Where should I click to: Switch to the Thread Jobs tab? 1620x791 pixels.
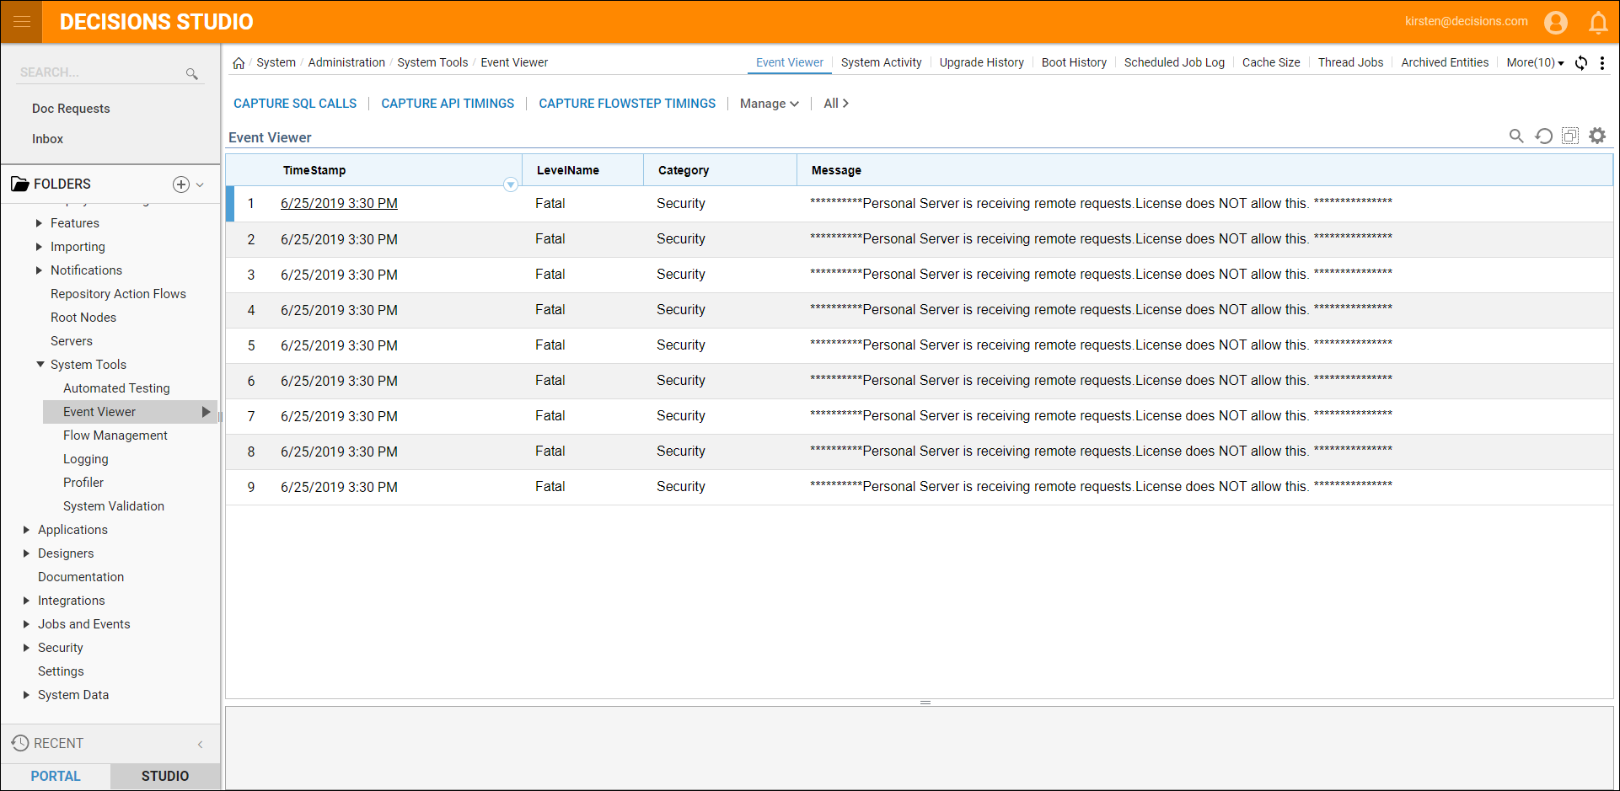tap(1350, 63)
